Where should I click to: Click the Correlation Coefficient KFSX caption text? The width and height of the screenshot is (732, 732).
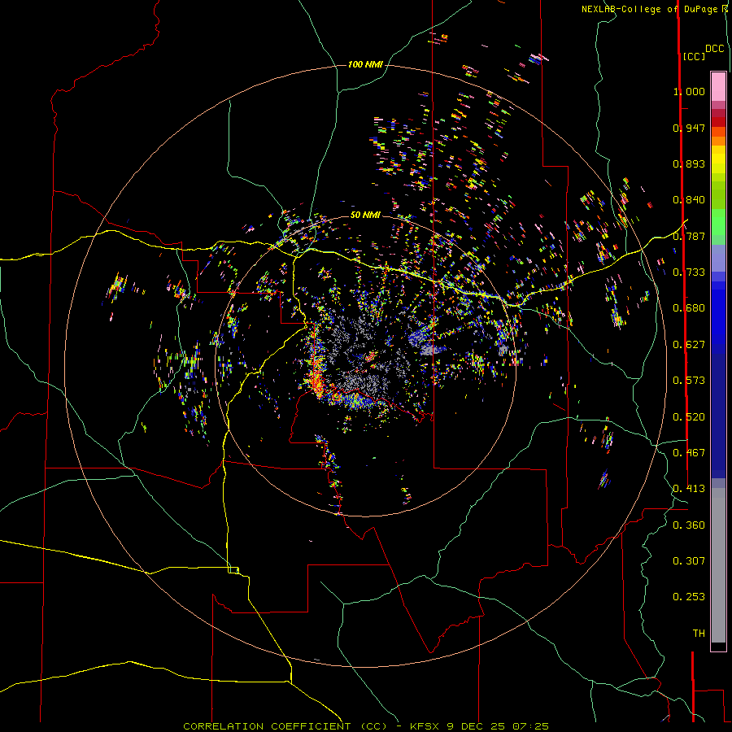pyautogui.click(x=365, y=726)
